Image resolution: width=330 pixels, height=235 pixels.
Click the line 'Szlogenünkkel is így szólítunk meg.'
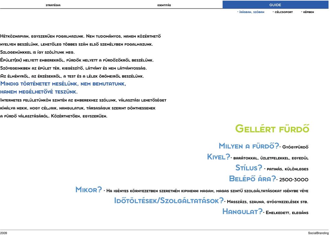coord(37,52)
